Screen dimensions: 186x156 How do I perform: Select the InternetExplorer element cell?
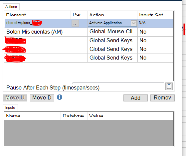[x=38, y=23]
